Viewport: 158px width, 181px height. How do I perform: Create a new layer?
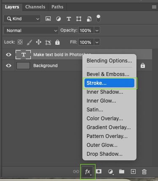coord(133,172)
